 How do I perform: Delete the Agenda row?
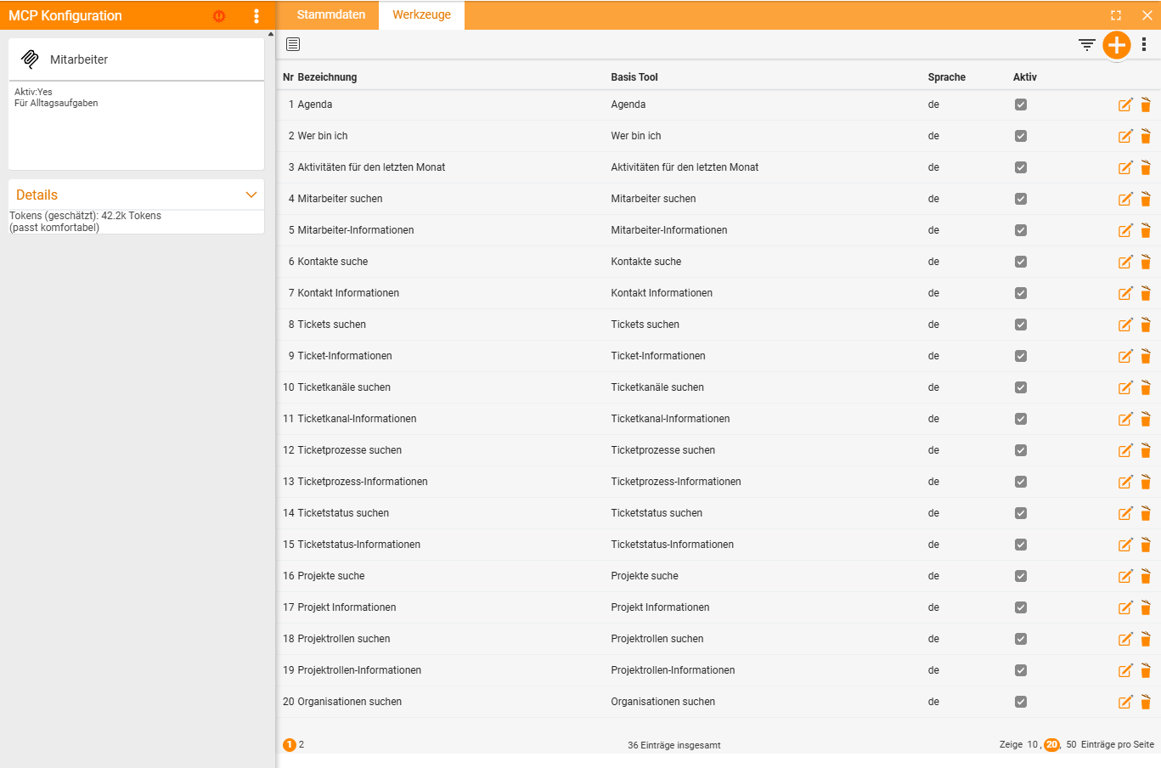point(1146,104)
